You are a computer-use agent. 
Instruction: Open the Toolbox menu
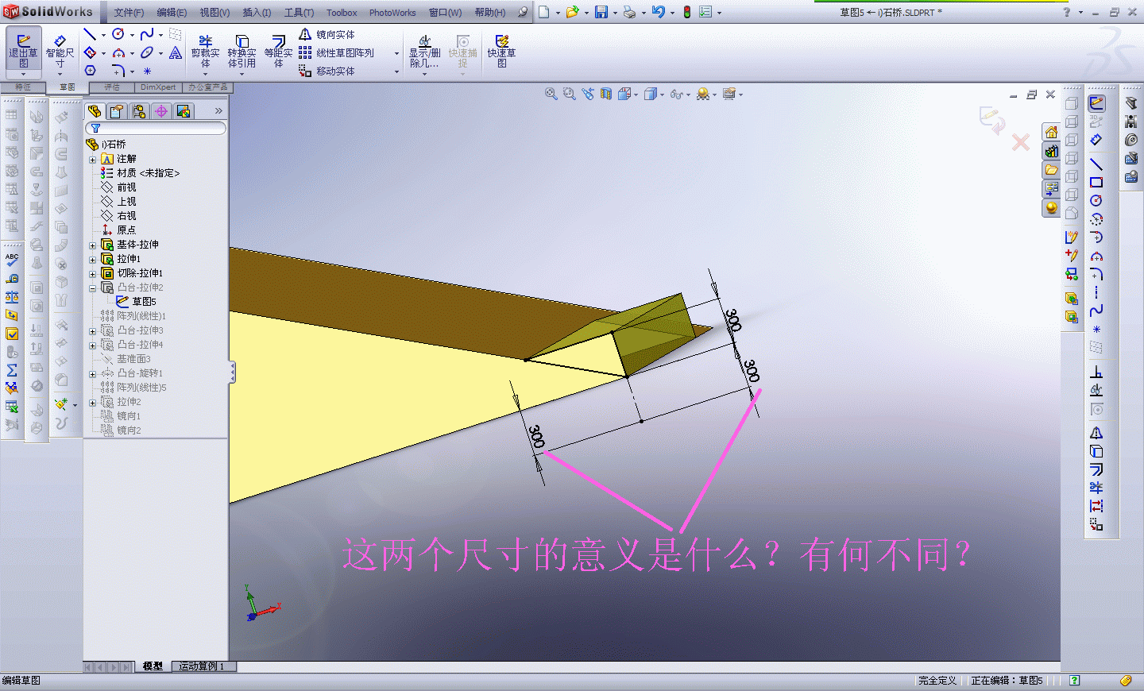click(x=342, y=13)
